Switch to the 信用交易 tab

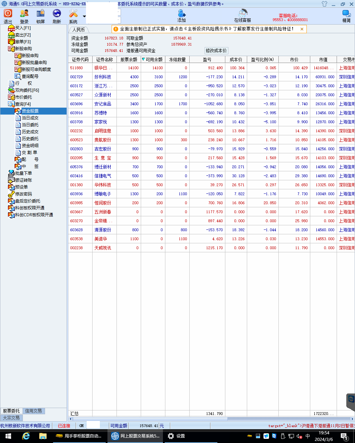coord(33,411)
